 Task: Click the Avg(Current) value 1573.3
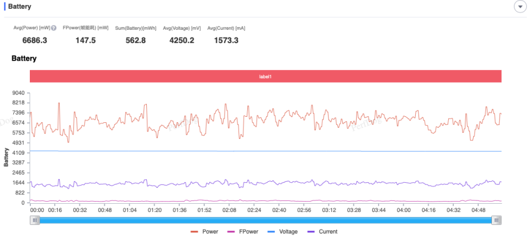pos(226,41)
